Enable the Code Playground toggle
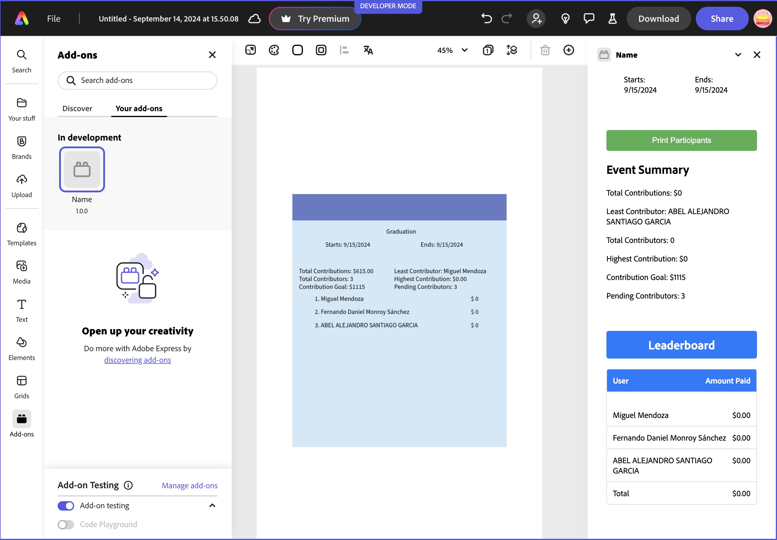The width and height of the screenshot is (777, 540). pyautogui.click(x=66, y=524)
